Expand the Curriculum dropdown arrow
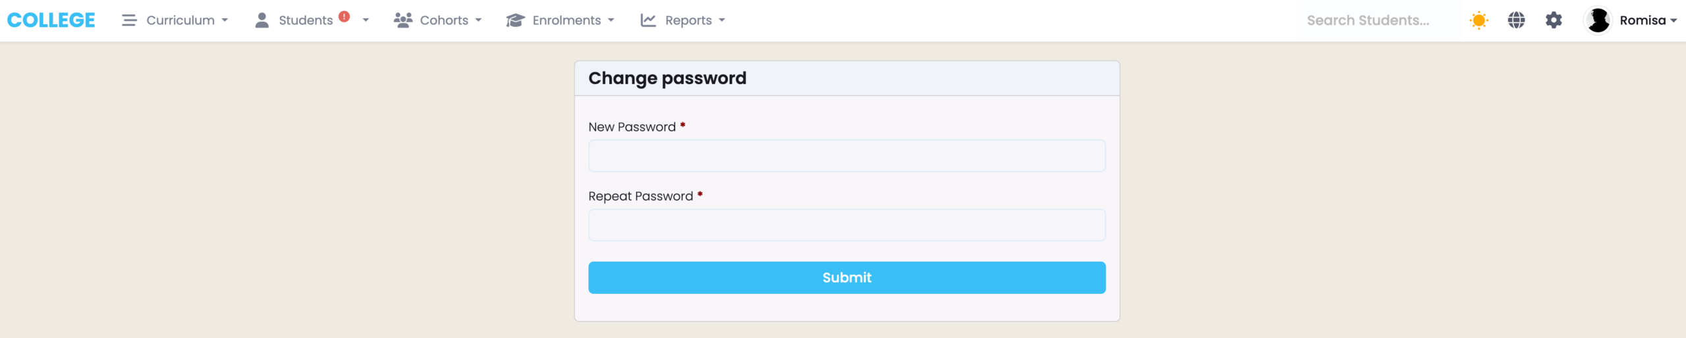 [x=225, y=20]
